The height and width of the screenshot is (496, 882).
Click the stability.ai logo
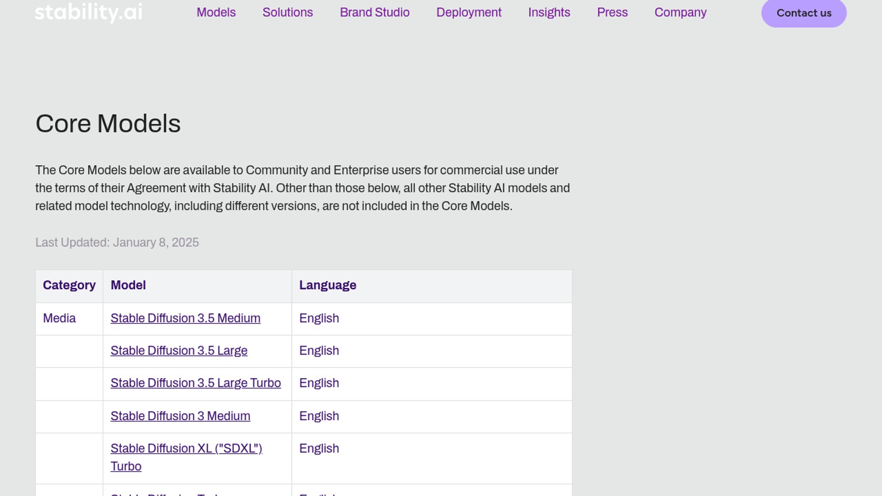(89, 12)
